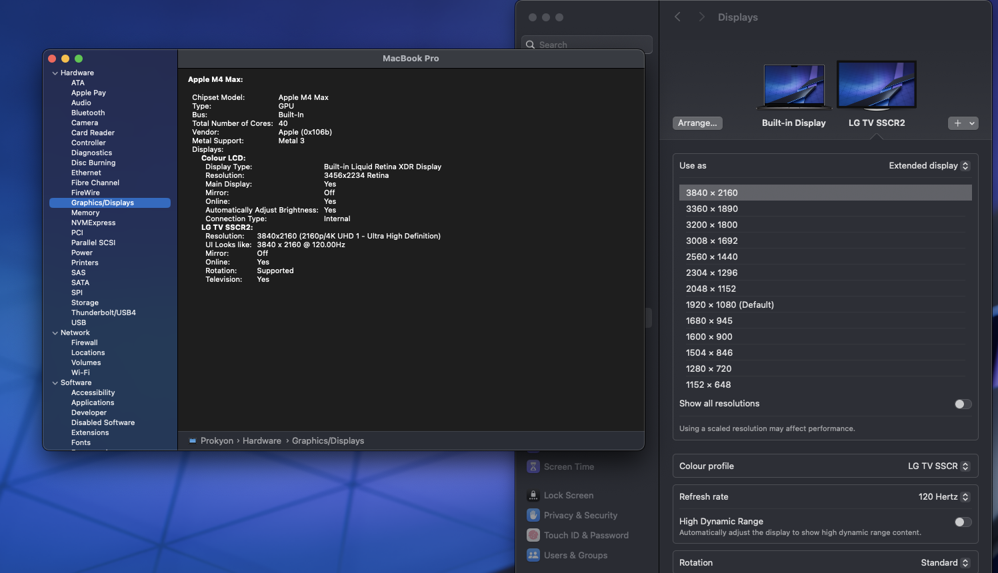998x573 pixels.
Task: Enable High Dynamic Range switch
Action: tap(963, 522)
